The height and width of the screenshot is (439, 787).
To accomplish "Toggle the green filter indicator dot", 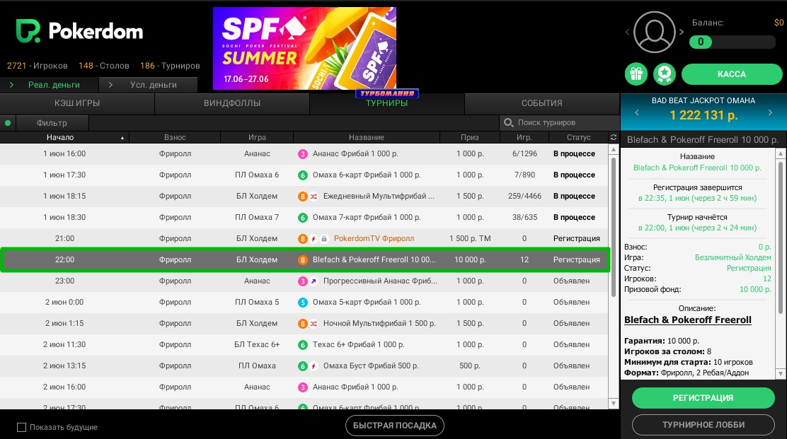I will point(8,123).
